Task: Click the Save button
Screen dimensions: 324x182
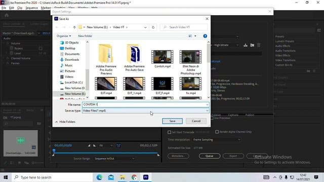Action: pos(172,121)
